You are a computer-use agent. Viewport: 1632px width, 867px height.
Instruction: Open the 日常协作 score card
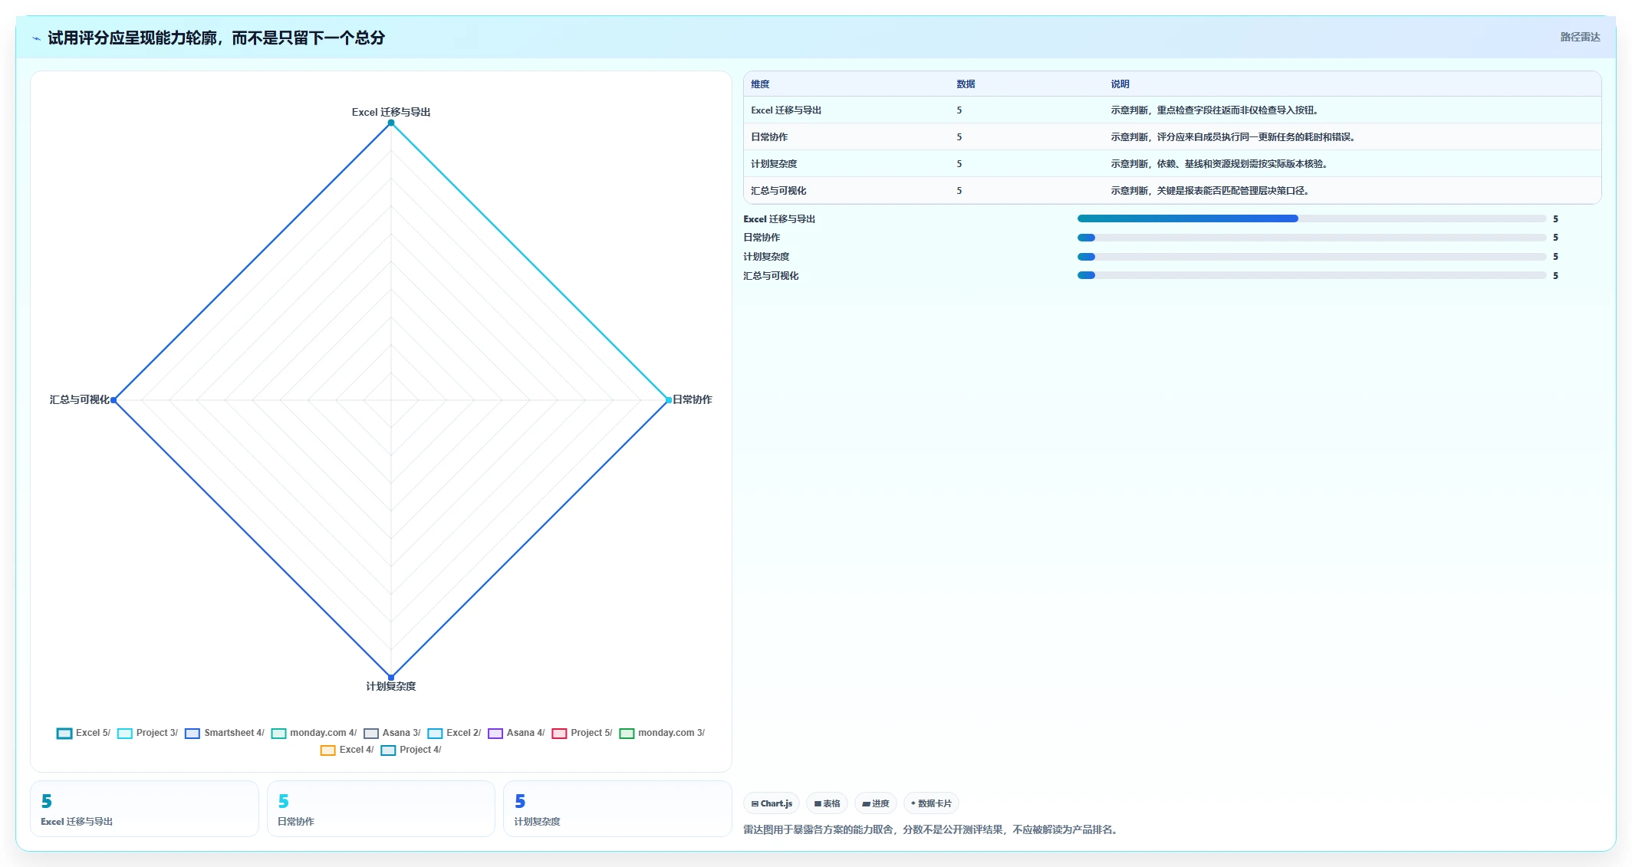(x=381, y=809)
